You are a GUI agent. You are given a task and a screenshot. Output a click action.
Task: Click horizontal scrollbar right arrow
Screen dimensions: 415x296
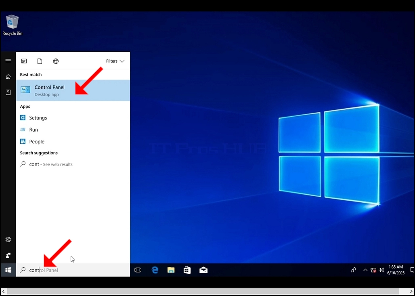tap(411, 291)
